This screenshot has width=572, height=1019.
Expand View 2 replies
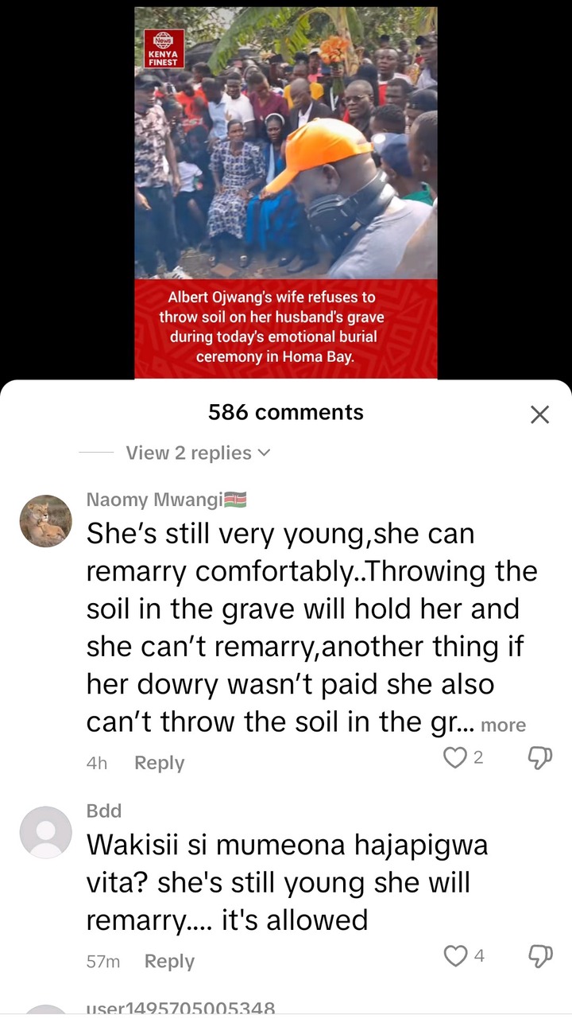198,453
